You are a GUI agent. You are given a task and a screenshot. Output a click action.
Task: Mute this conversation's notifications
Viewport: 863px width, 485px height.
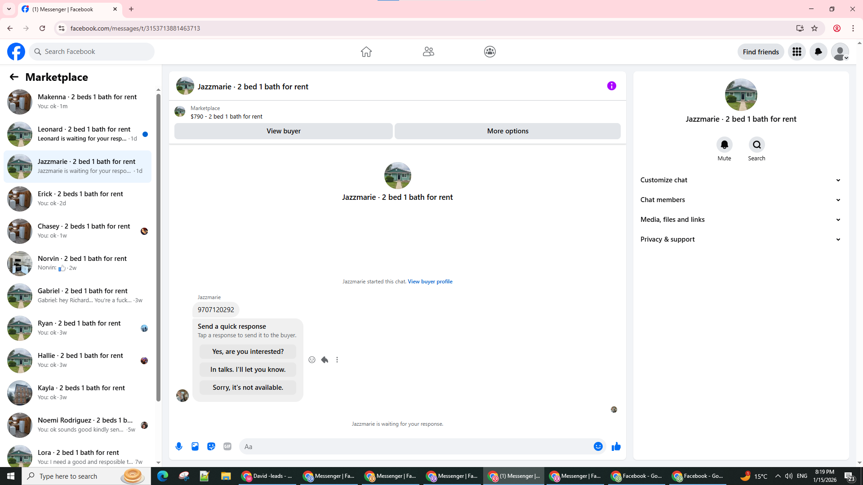724,145
